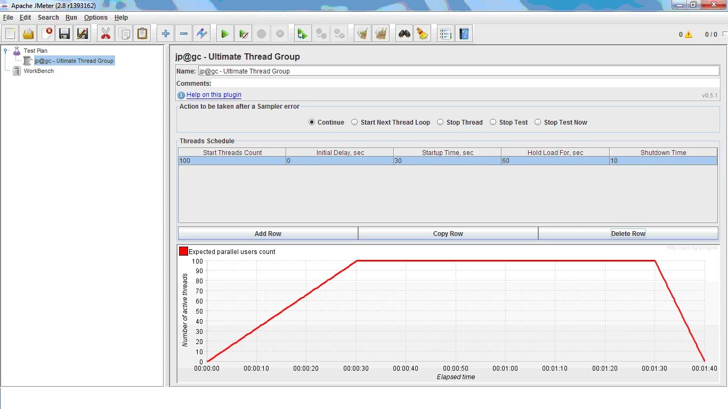Image resolution: width=728 pixels, height=409 pixels.
Task: Click the grey Shutdown icon
Action: coord(280,34)
